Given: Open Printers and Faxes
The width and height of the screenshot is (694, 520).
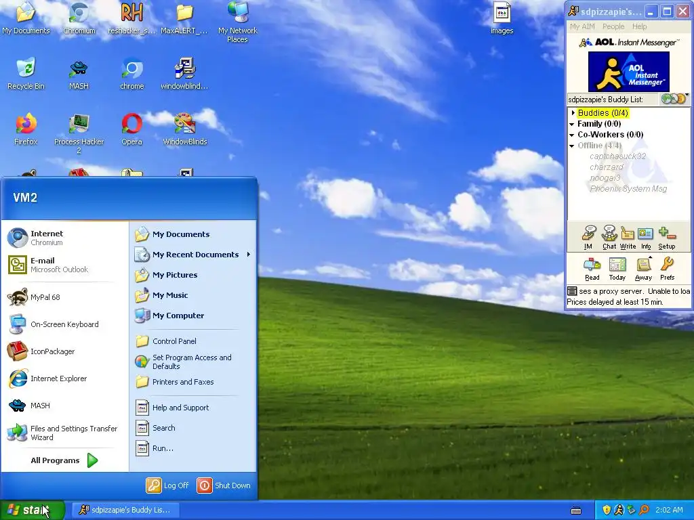Looking at the screenshot, I should click(x=192, y=382).
